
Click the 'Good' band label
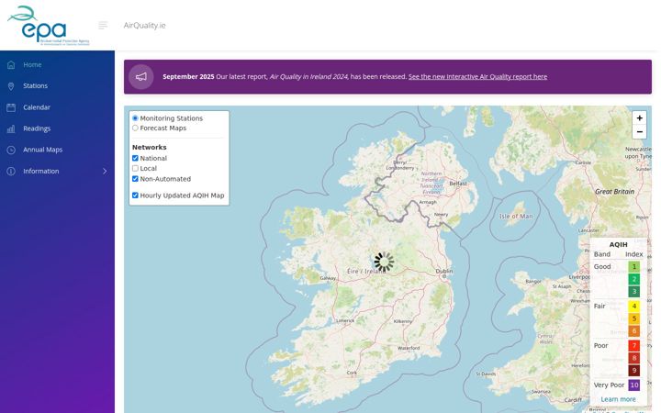(x=602, y=267)
